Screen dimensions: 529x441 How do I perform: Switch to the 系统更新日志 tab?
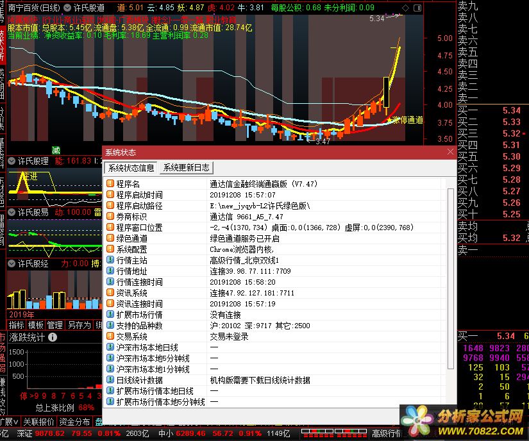tap(186, 167)
